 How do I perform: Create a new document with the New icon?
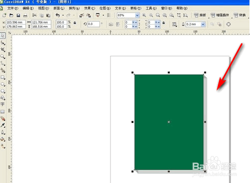tap(4, 16)
